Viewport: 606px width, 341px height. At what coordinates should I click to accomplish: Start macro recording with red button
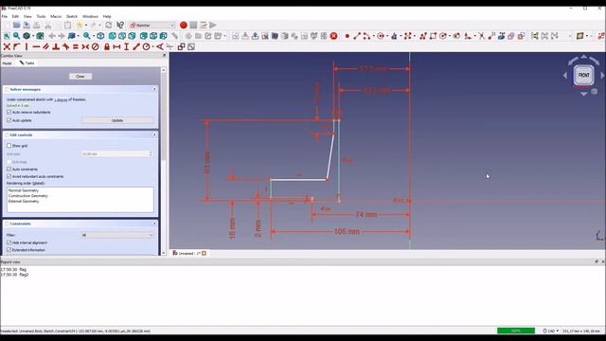pyautogui.click(x=183, y=26)
